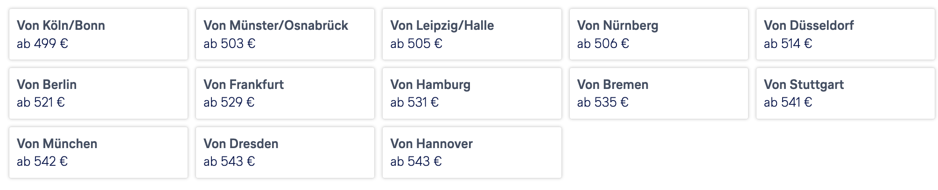Click the 'ab 521 €' Berlin price
The image size is (938, 190).
pyautogui.click(x=41, y=102)
